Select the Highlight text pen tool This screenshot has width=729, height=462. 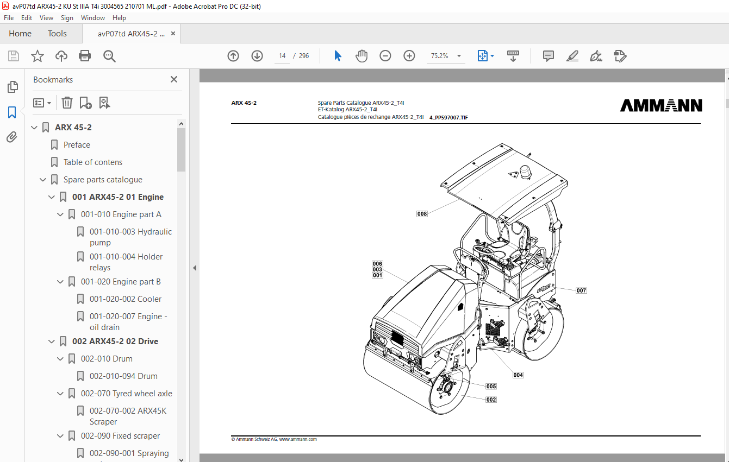coord(572,56)
